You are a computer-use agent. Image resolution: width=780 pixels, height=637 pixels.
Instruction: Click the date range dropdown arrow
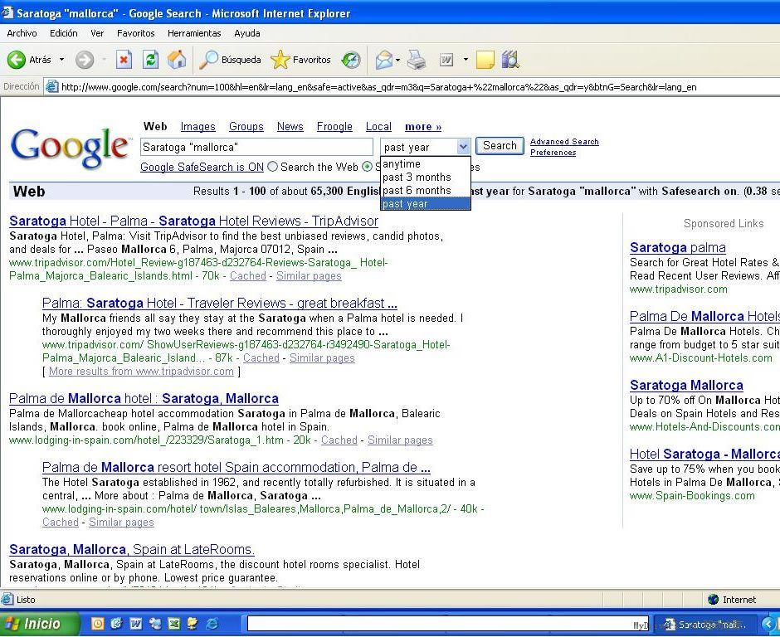click(x=463, y=147)
